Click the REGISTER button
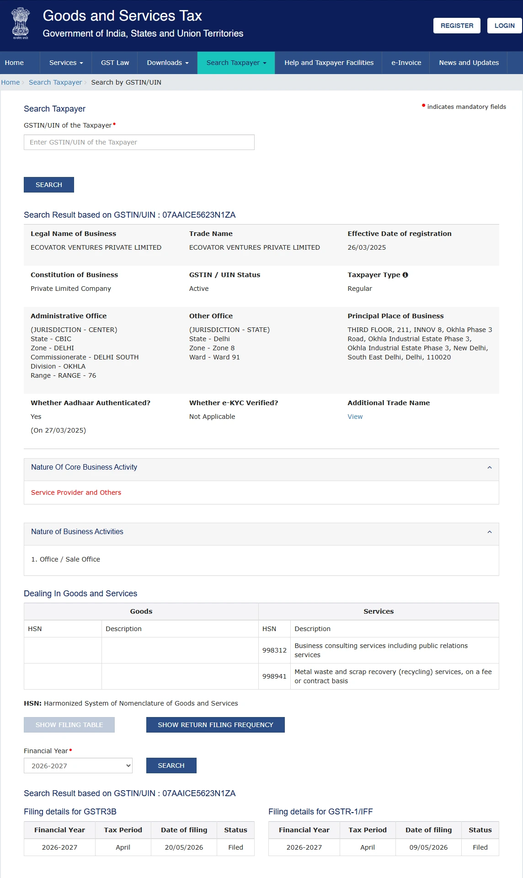Image resolution: width=523 pixels, height=878 pixels. coord(457,26)
